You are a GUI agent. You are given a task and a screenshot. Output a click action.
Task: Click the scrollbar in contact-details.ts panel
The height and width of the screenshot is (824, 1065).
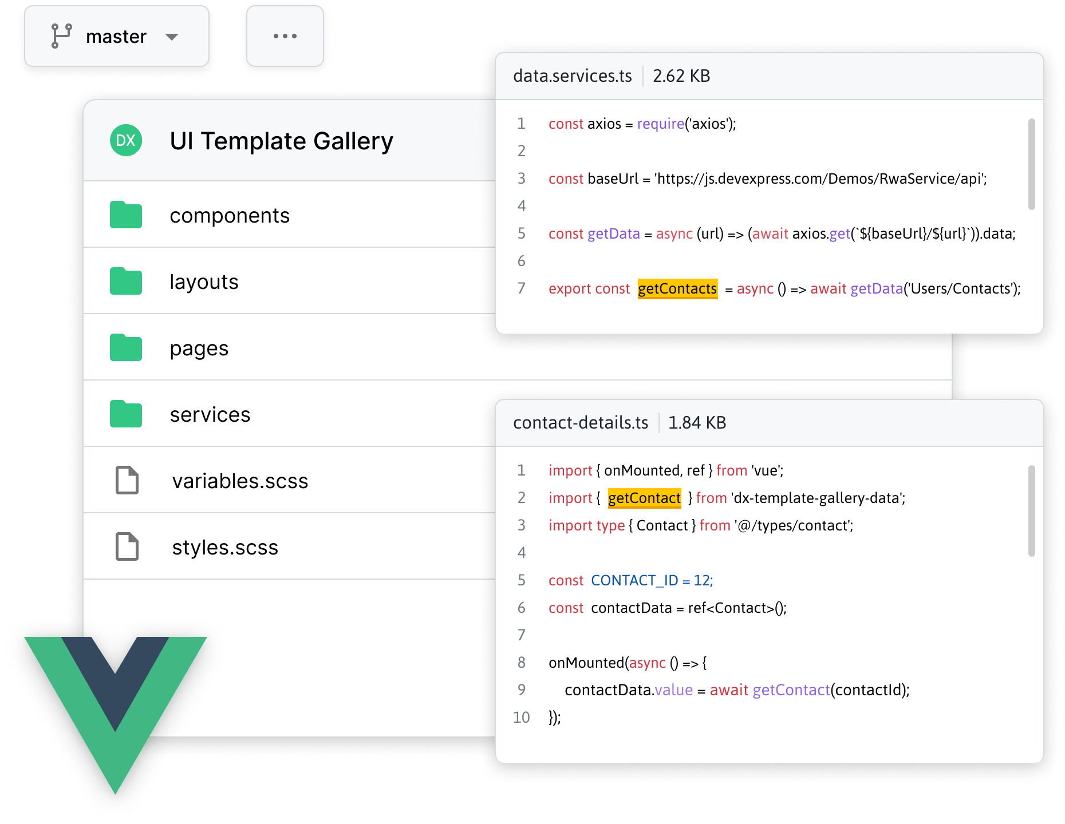click(1031, 510)
